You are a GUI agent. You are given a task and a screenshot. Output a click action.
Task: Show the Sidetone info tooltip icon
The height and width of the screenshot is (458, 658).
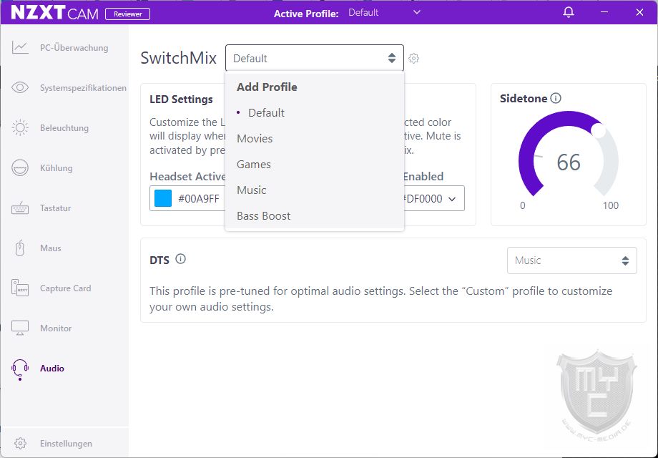pyautogui.click(x=556, y=98)
